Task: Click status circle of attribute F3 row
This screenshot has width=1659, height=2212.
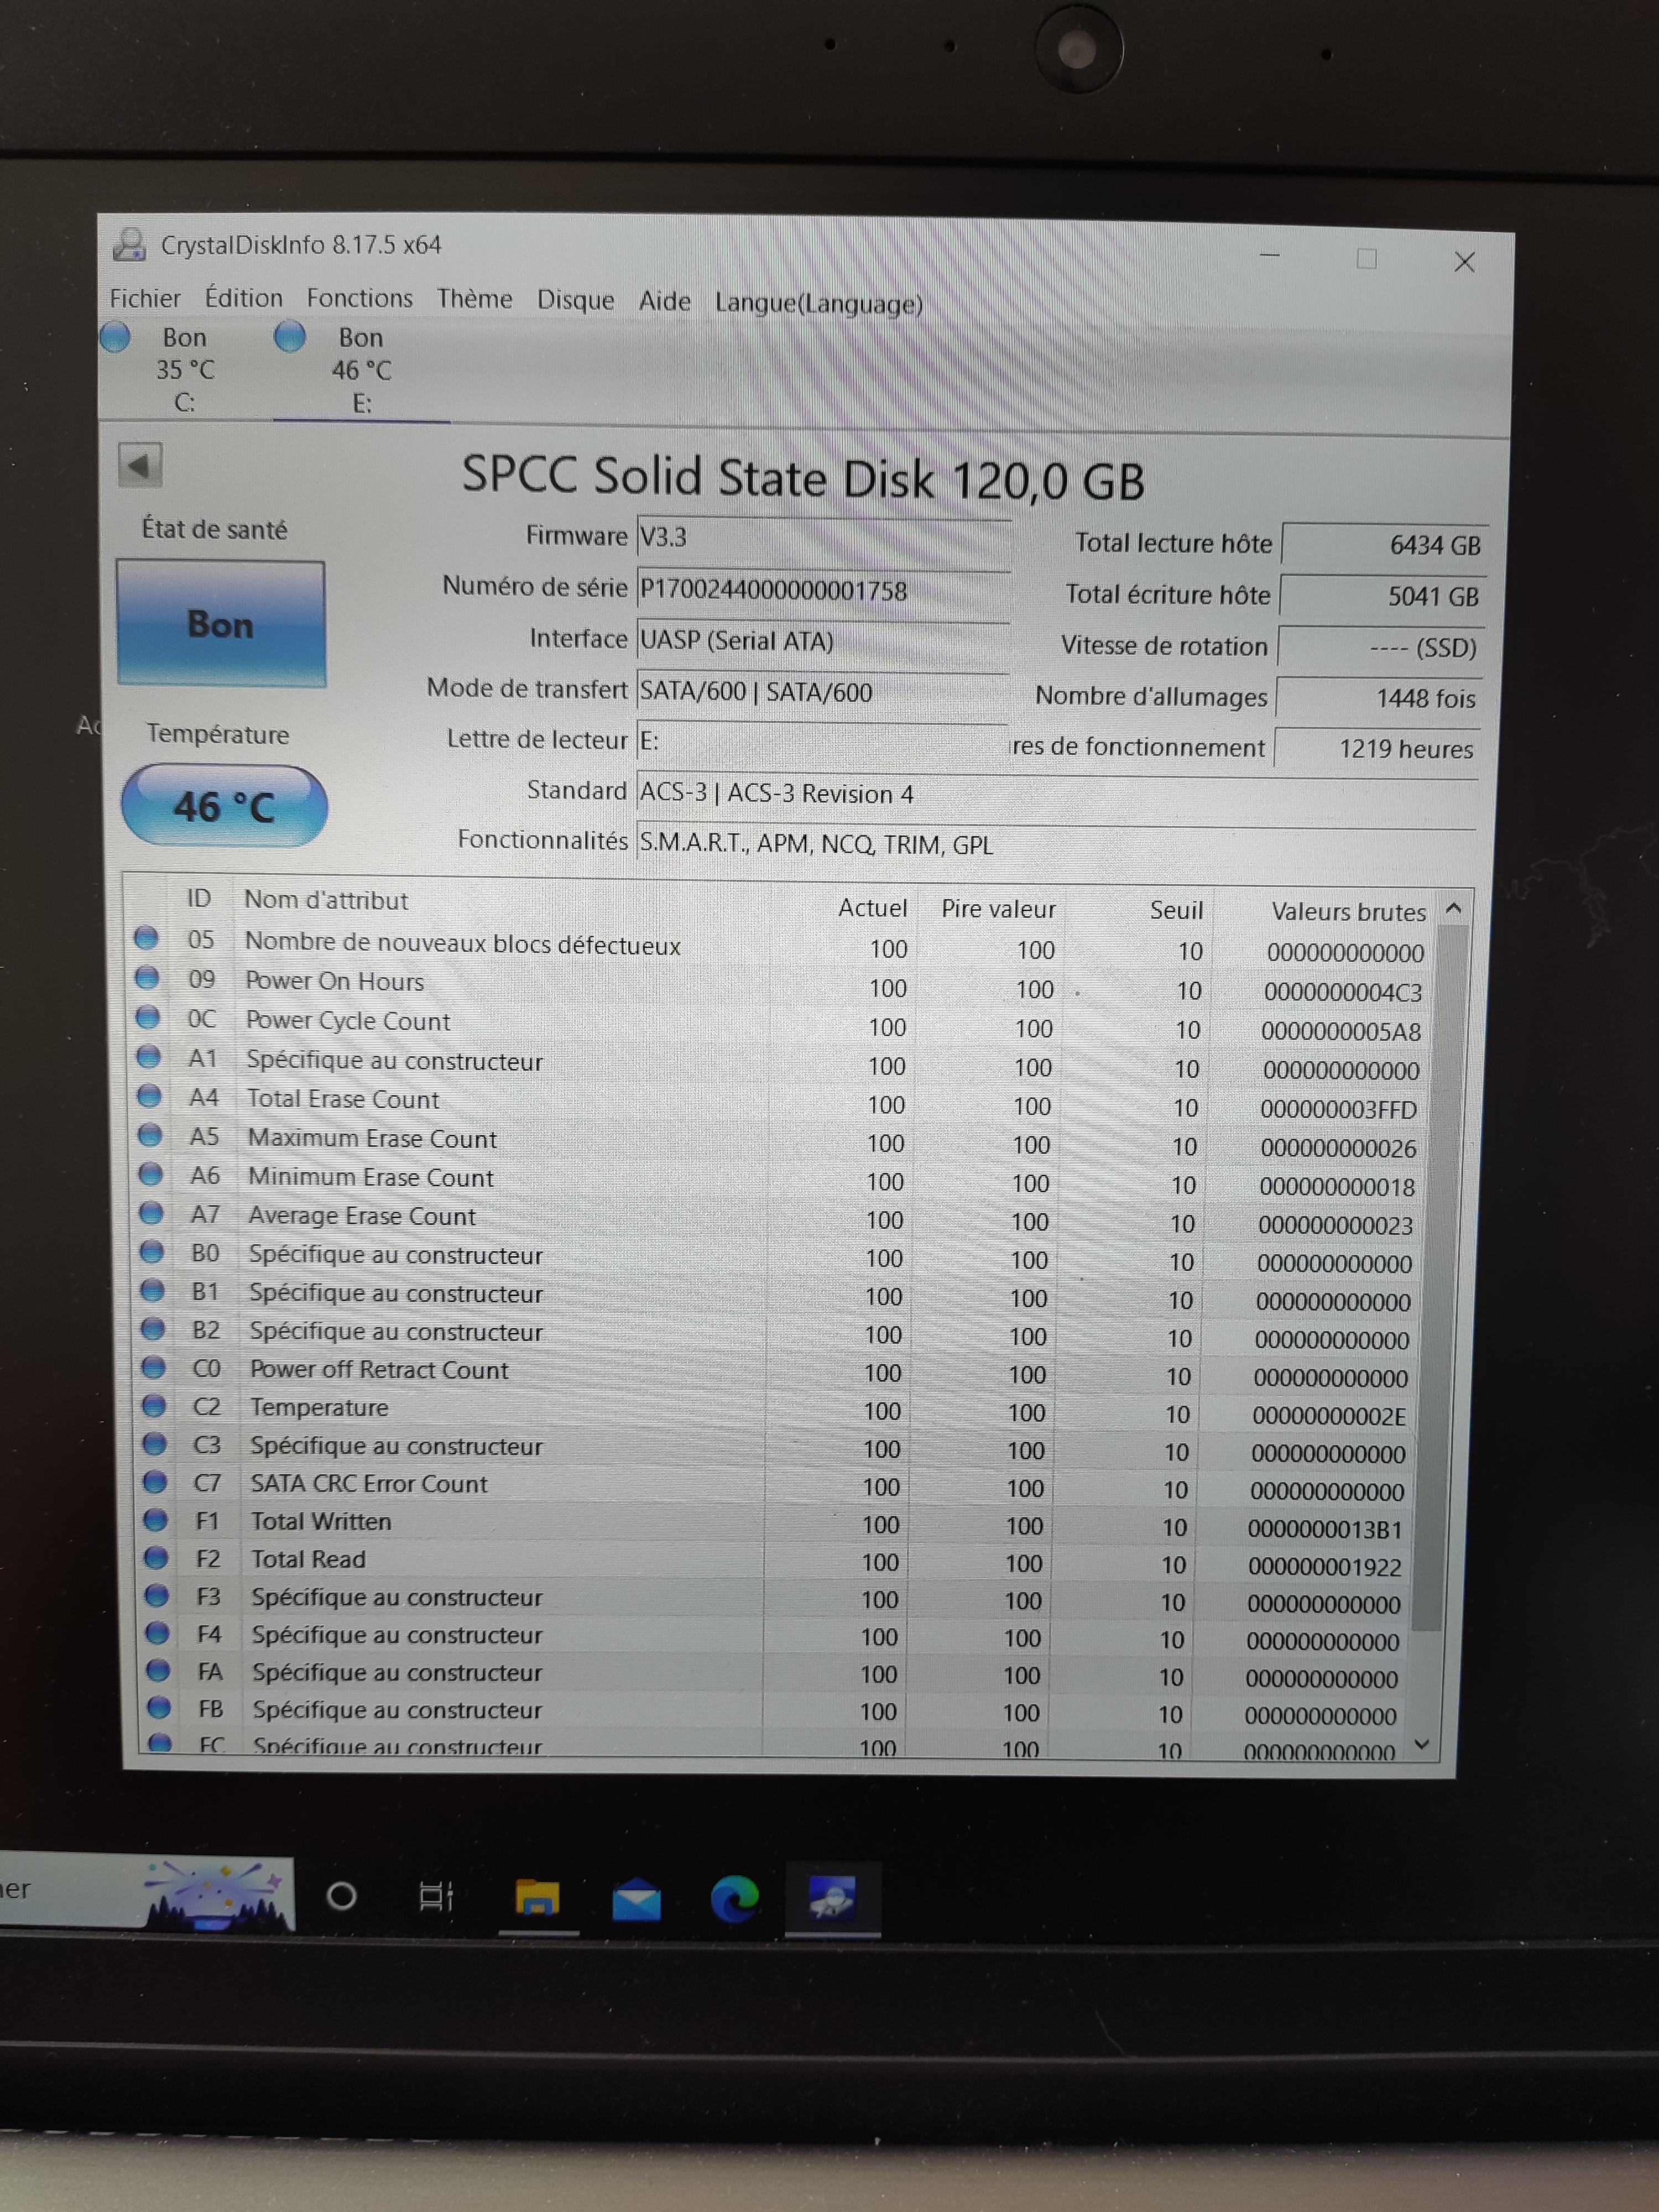Action: click(157, 1595)
